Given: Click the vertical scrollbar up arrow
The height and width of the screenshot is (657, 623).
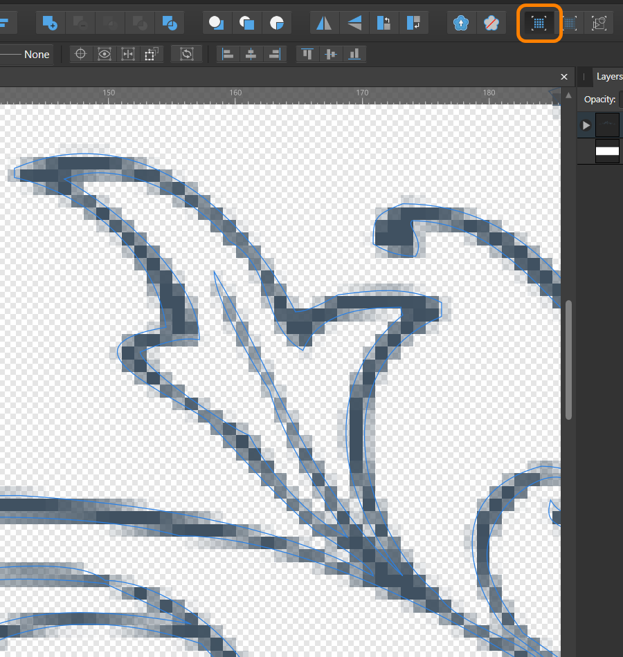Looking at the screenshot, I should pyautogui.click(x=568, y=95).
